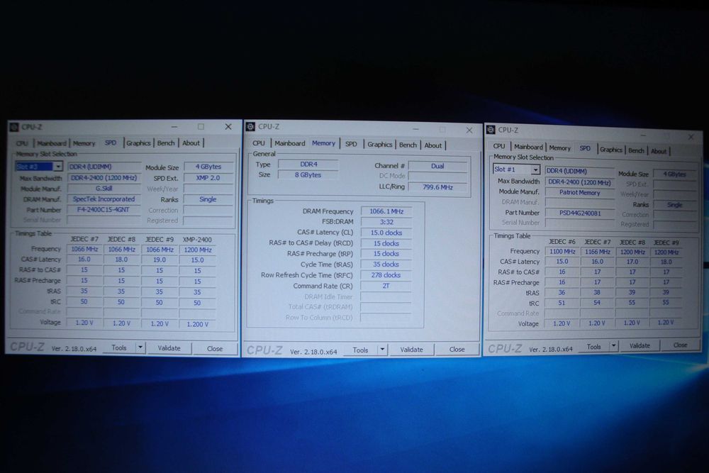Click Validate button in left window
This screenshot has width=709, height=473.
(169, 347)
